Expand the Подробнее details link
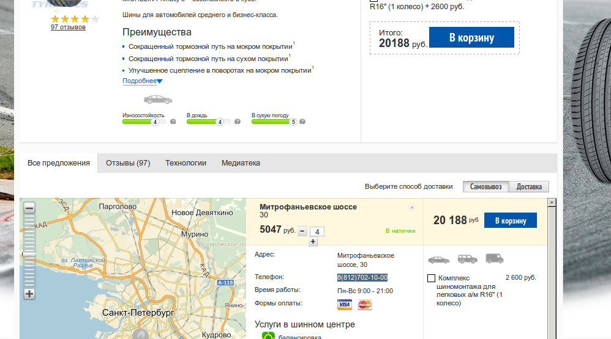Viewport: 611px width, 339px height. pyautogui.click(x=142, y=81)
